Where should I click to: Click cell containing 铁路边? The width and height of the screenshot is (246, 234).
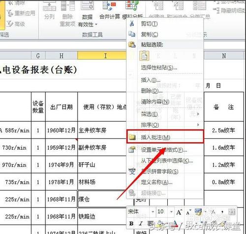pyautogui.click(x=102, y=216)
